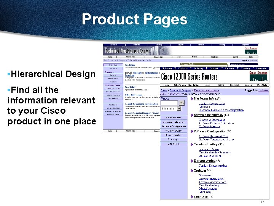Click Home in Technical Assistance Center navigation
The width and height of the screenshot is (274, 206).
[x=110, y=57]
